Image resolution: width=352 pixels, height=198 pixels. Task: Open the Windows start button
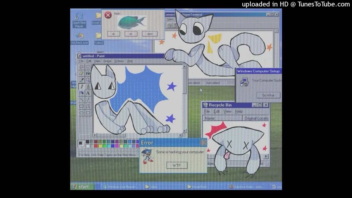(82, 187)
